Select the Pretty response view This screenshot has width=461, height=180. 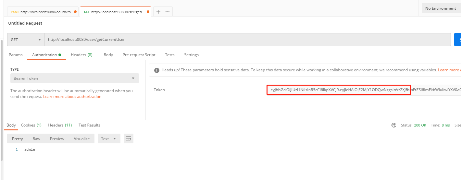(18, 138)
